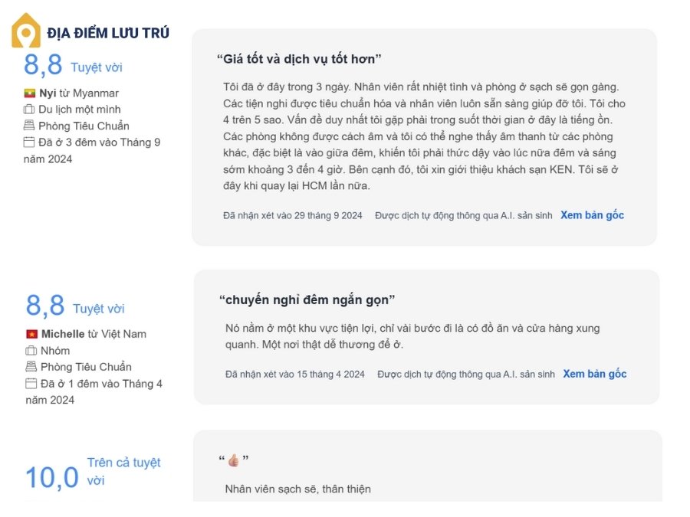Select reviewer name "Nyi"
Image resolution: width=690 pixels, height=517 pixels.
(x=48, y=93)
